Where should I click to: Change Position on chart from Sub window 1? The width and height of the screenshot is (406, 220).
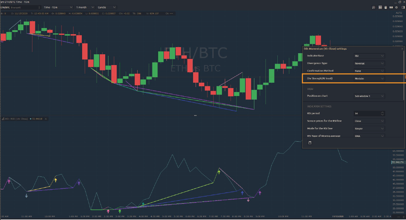369,96
